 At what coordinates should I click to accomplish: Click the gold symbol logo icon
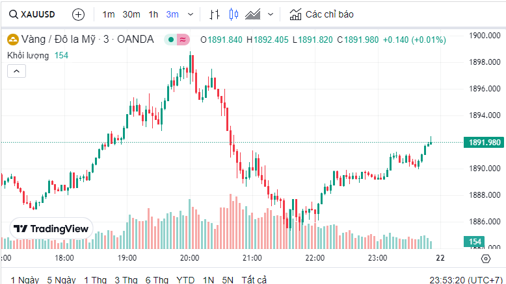pyautogui.click(x=12, y=40)
